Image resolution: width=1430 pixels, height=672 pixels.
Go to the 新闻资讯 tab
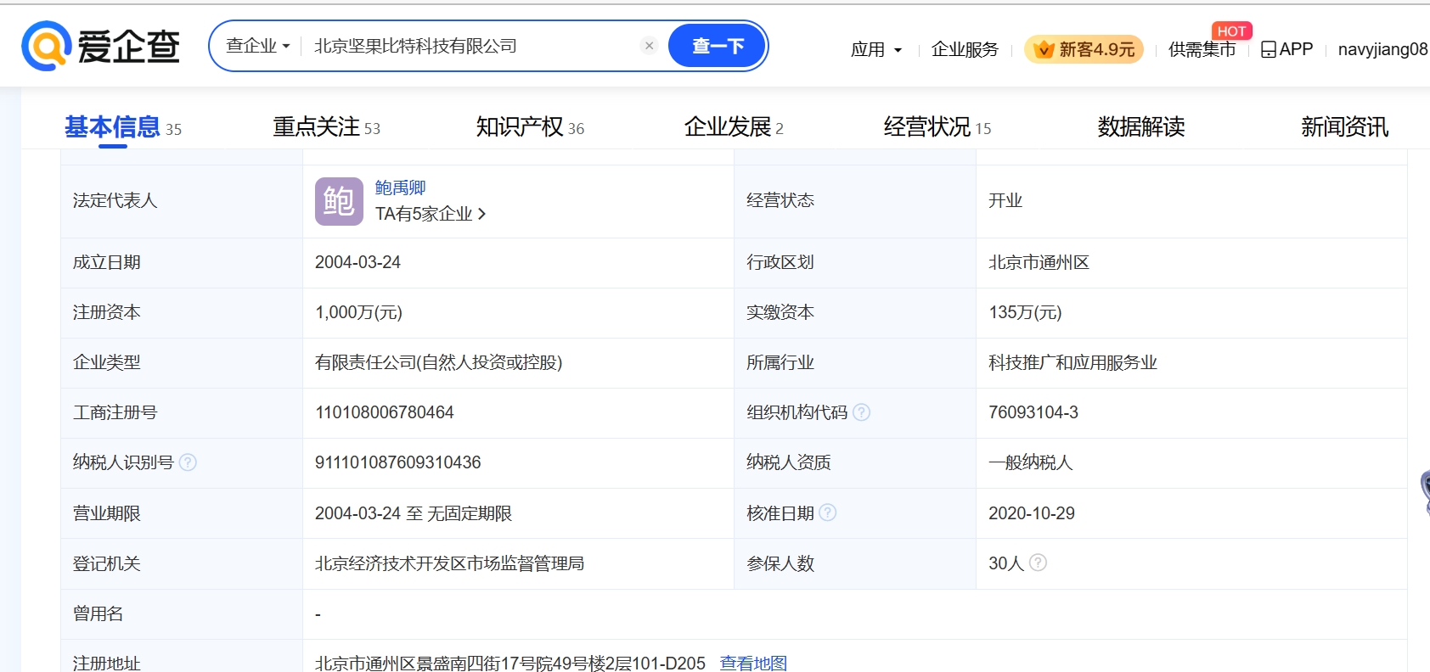(x=1345, y=127)
